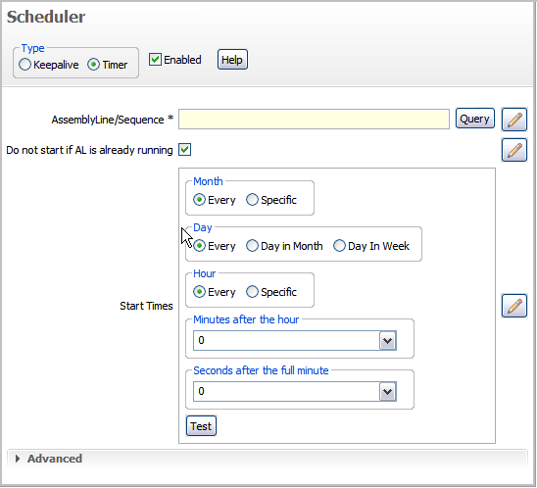Open 'Minutes after the hour' dropdown
Image resolution: width=537 pixels, height=488 pixels.
coord(388,340)
